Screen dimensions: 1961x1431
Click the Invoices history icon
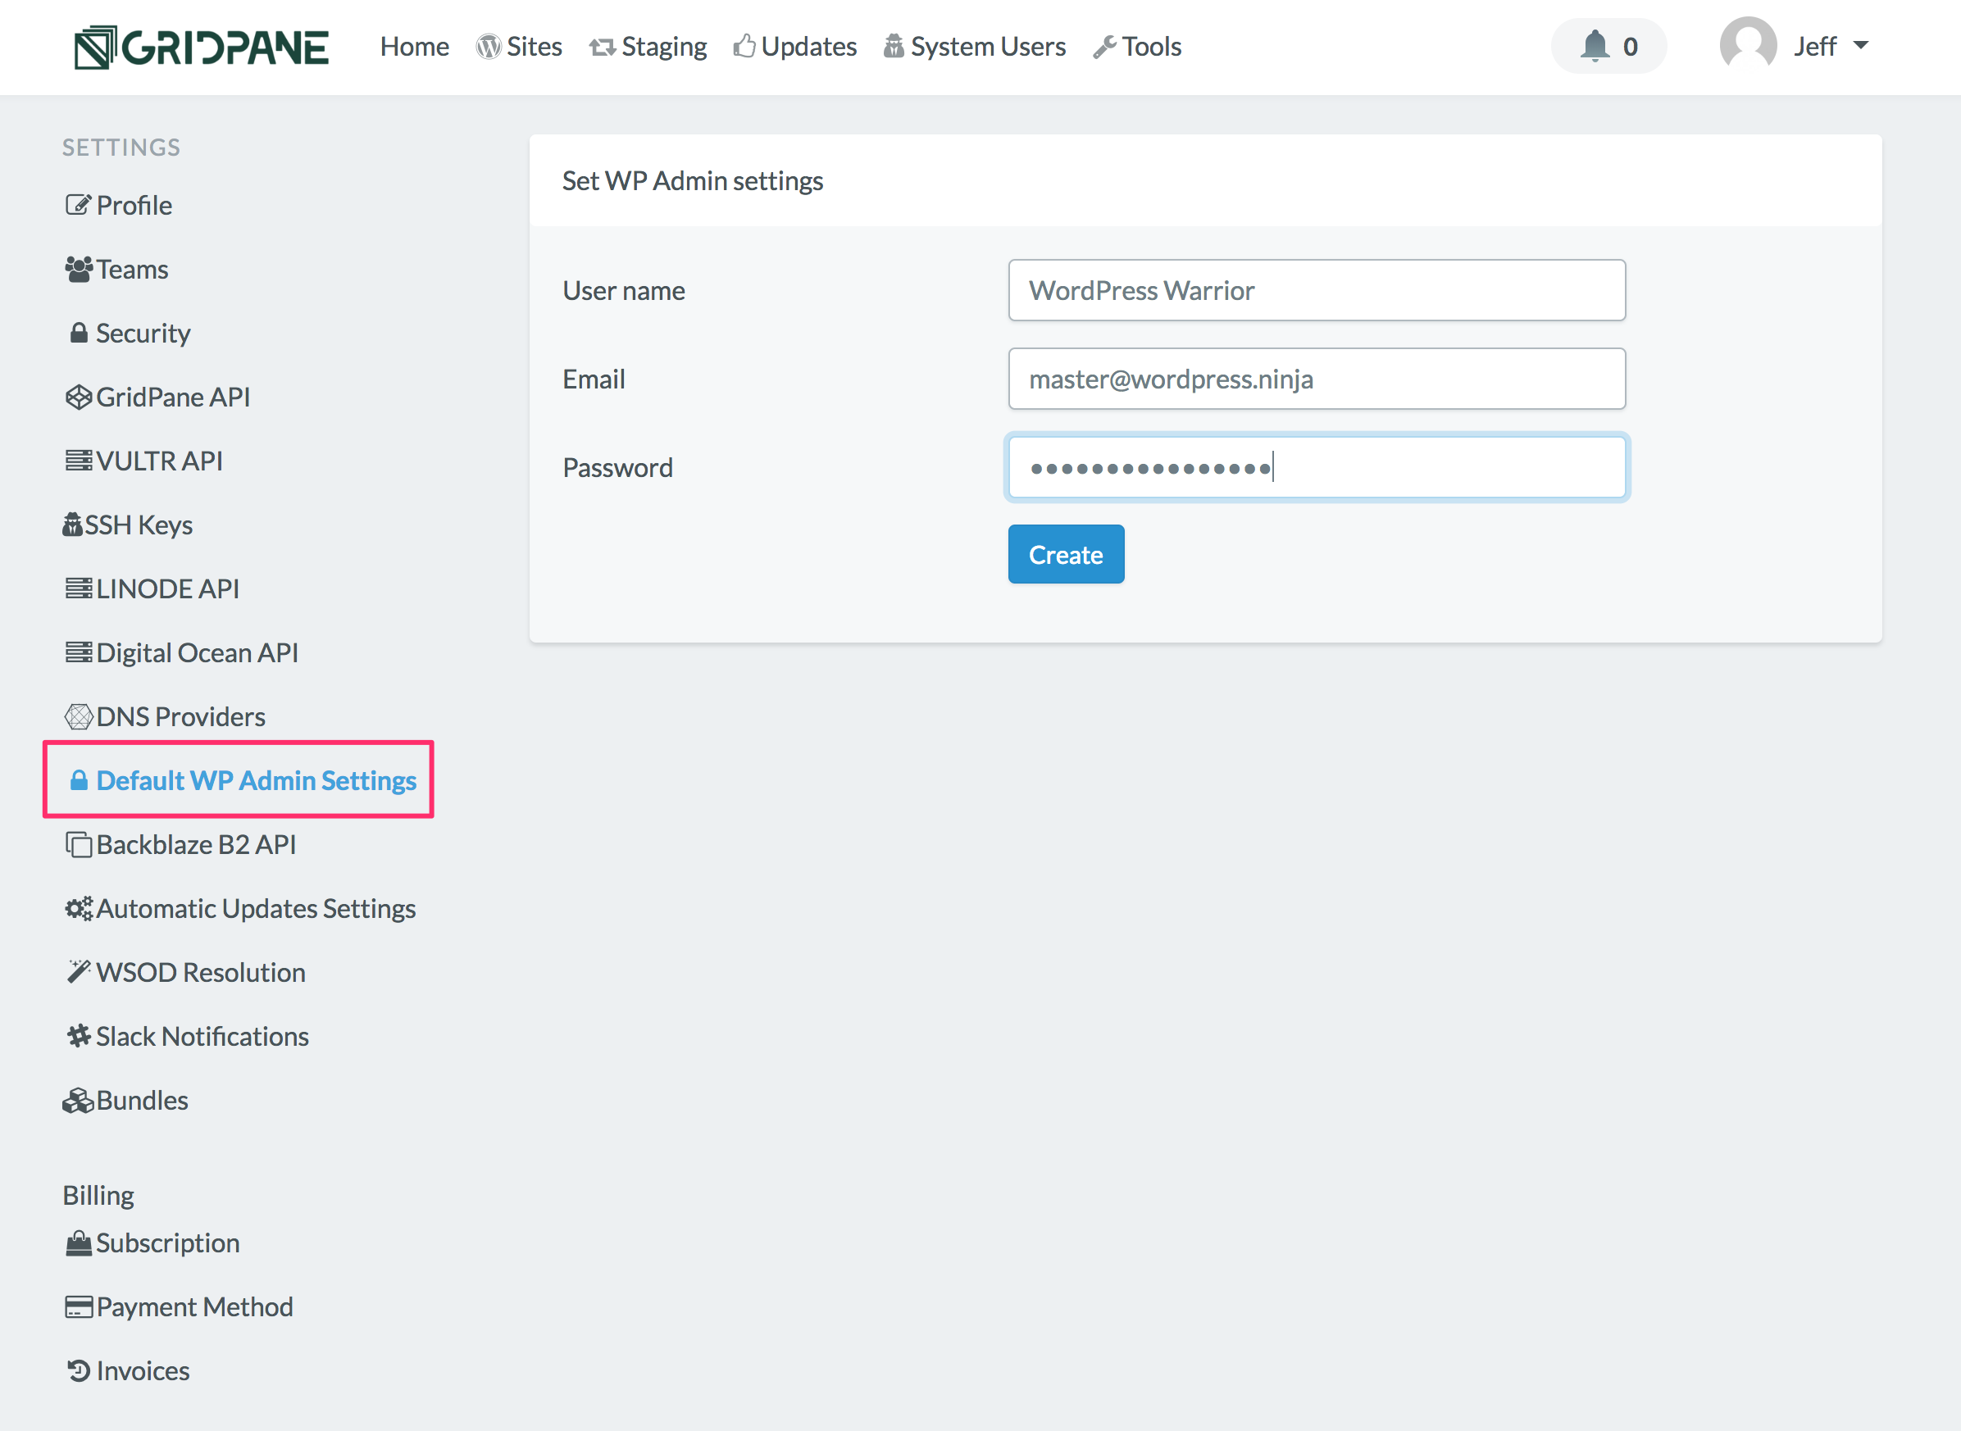point(79,1370)
